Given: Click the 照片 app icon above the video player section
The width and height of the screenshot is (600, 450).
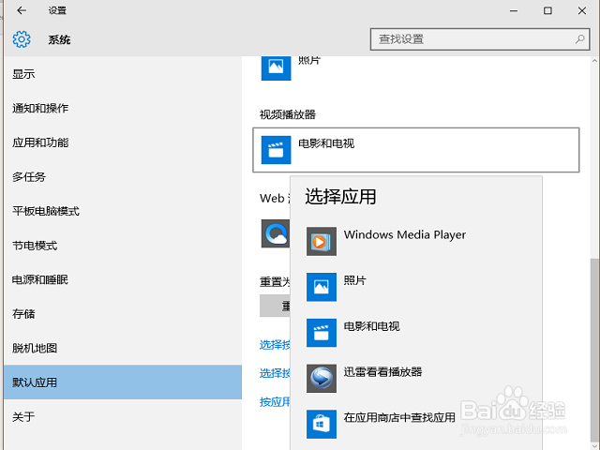Looking at the screenshot, I should [276, 67].
